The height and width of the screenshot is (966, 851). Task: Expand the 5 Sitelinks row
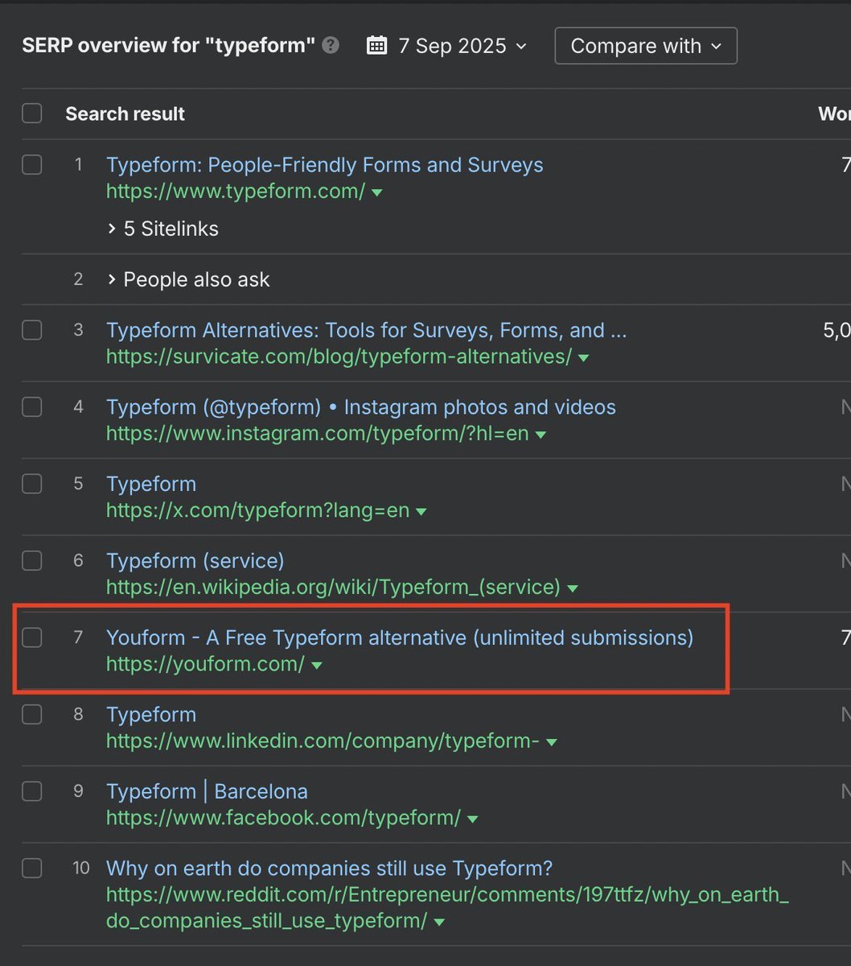pos(162,229)
